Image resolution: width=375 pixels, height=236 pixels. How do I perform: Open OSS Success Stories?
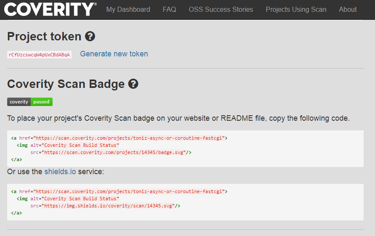(x=221, y=9)
